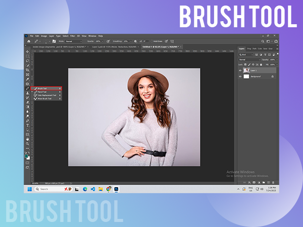Screen dimensions: 303x227
Task: Open smoothing options gear icon
Action: 135,41
